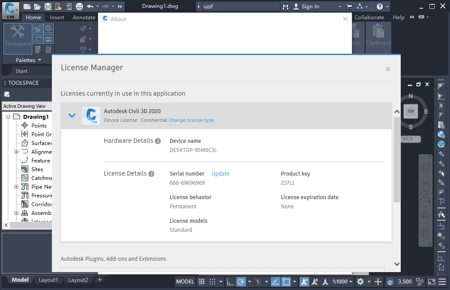Click the MODEL space button in status bar
Image resolution: width=450 pixels, height=290 pixels.
click(x=185, y=282)
